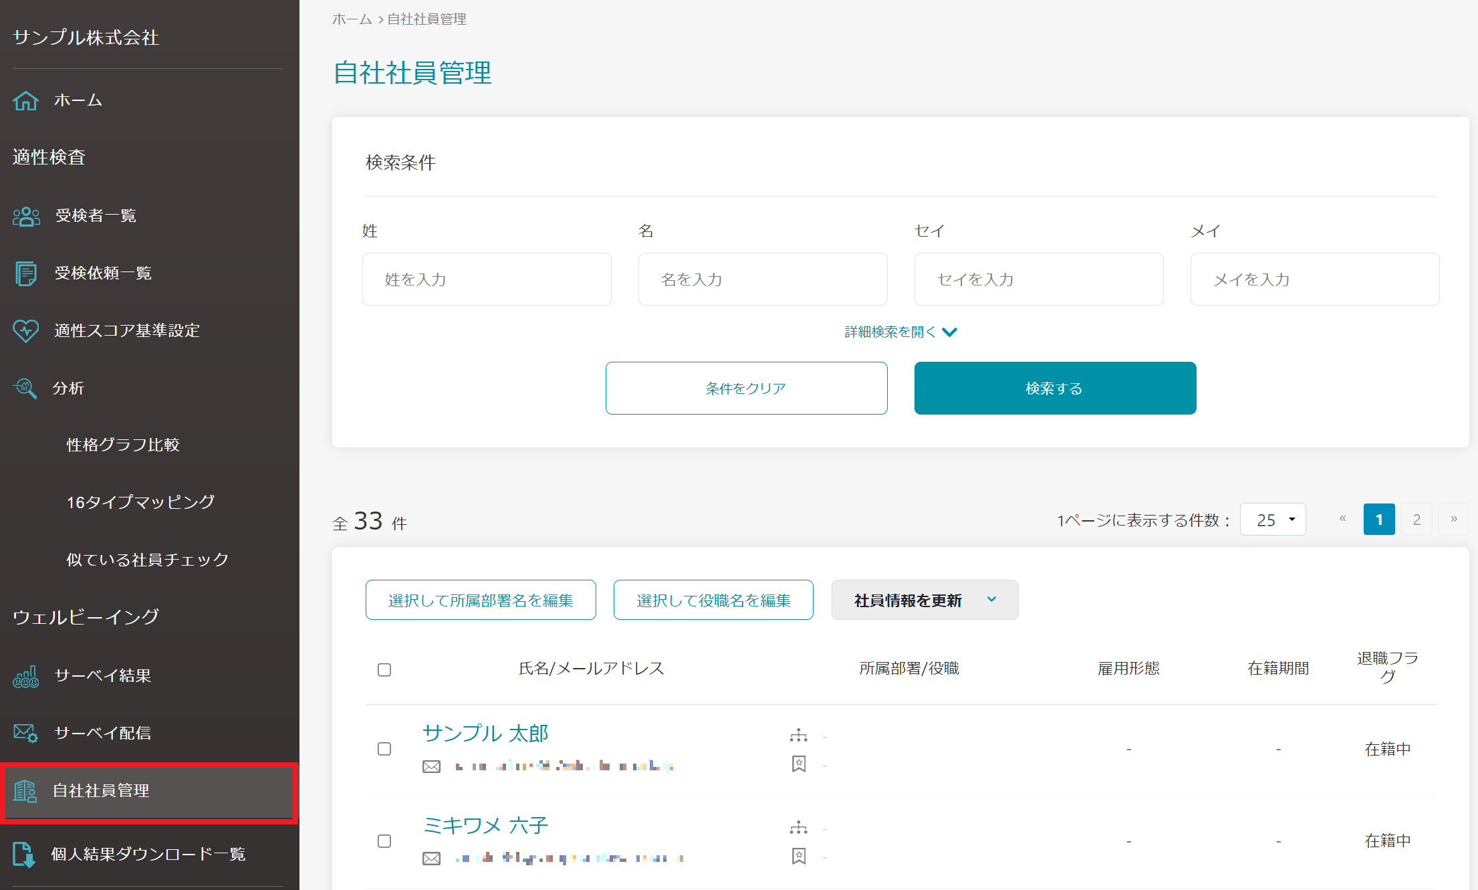Click 選択して役職名を編集 button
The width and height of the screenshot is (1478, 890).
coord(713,600)
